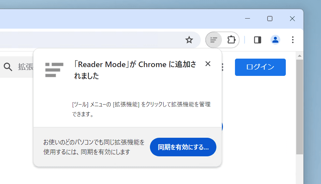Image resolution: width=321 pixels, height=184 pixels.
Task: Click the お使いのどのパソコンでも同じ拡張機能を sync text
Action: [x=94, y=147]
